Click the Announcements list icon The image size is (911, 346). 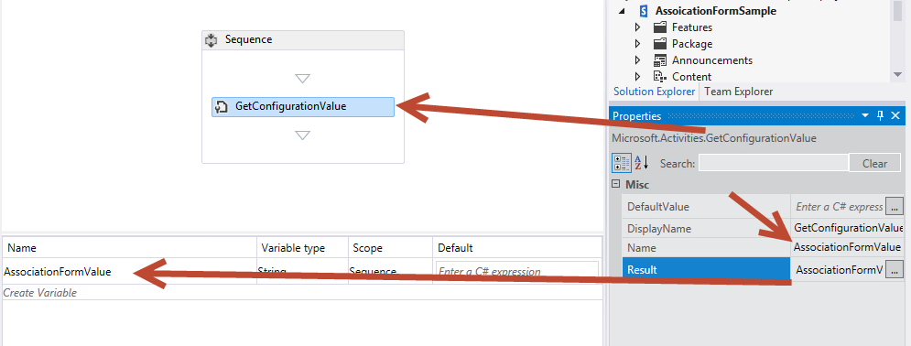point(659,60)
